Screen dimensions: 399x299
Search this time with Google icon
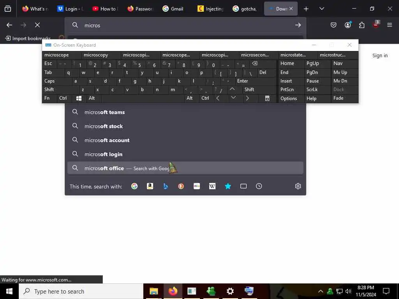click(134, 186)
